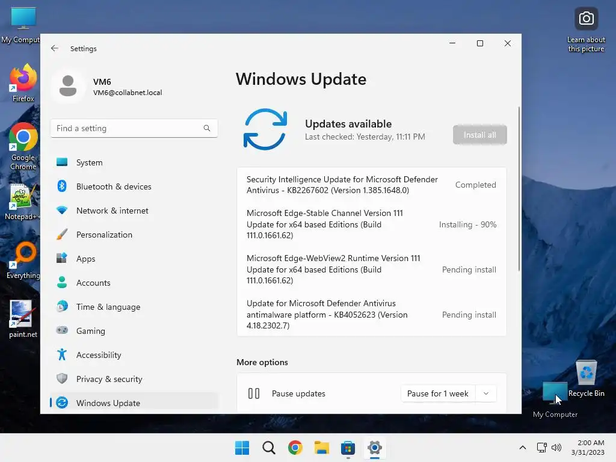Select the Notepad++ desktop shortcut

(22, 202)
